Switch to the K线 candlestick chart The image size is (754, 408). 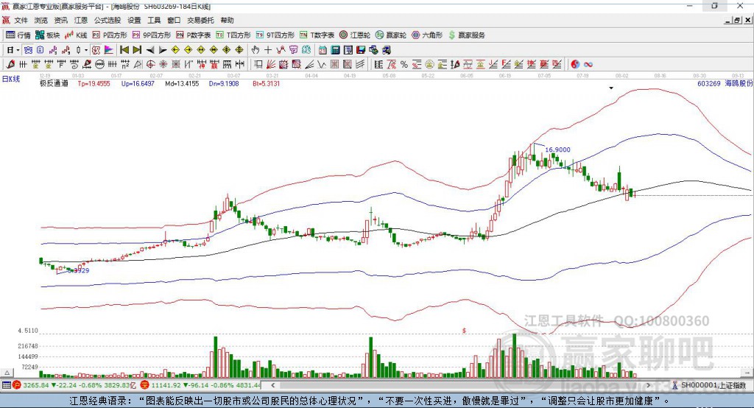click(x=76, y=35)
